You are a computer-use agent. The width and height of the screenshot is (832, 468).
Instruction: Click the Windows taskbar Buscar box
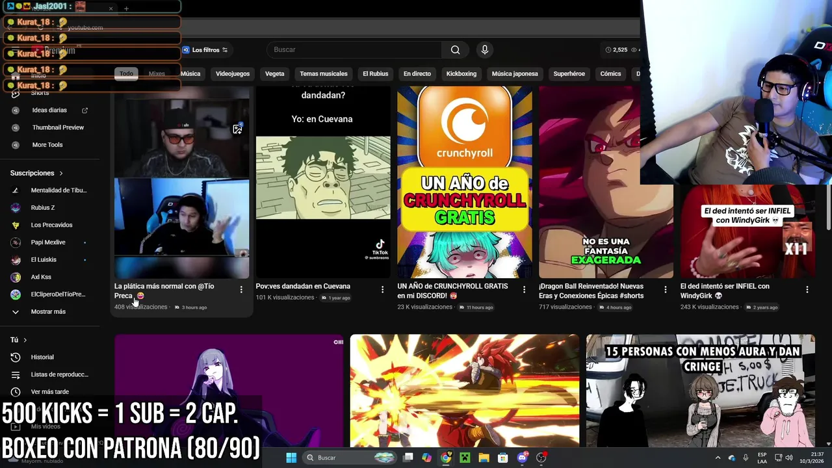(x=351, y=458)
